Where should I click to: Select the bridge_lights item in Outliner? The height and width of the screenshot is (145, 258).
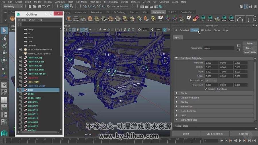click(34, 98)
